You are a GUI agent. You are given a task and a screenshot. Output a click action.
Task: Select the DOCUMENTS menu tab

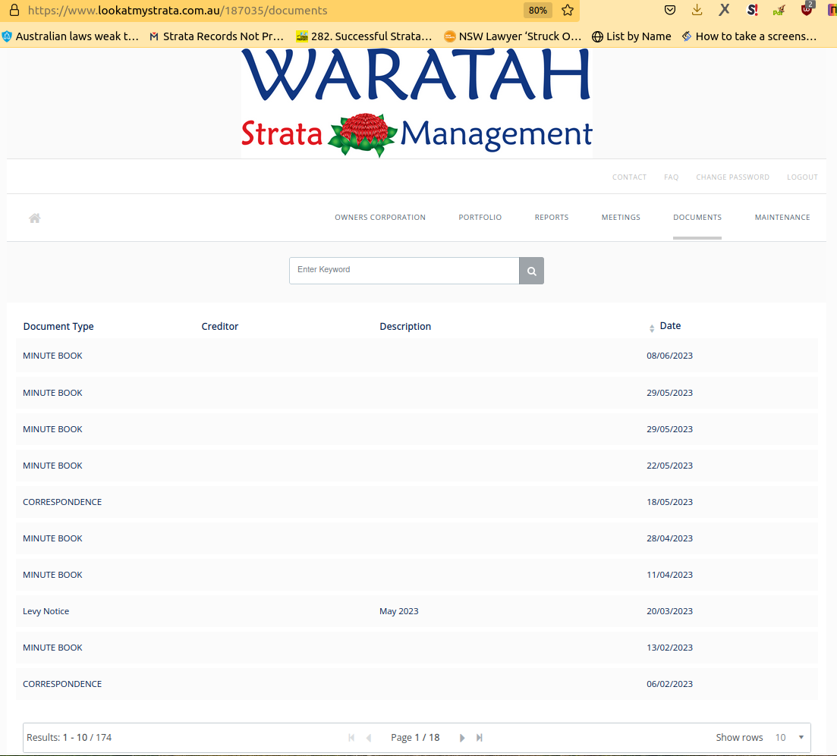[x=697, y=217]
